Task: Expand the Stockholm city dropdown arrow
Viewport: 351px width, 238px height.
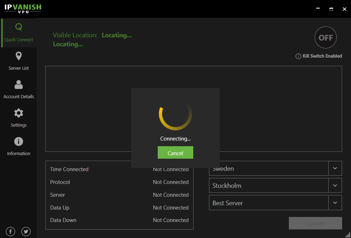Action: tap(335, 185)
